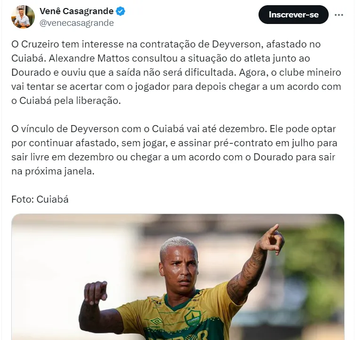Open the attached Deyverson photo
This screenshot has height=340, width=356.
pos(178,277)
